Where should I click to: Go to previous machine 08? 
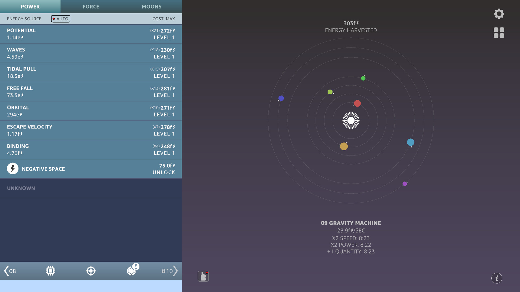click(x=10, y=271)
